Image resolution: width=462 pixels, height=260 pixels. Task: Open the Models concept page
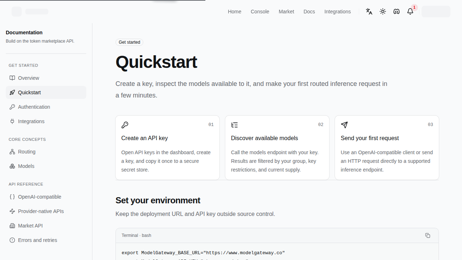[x=46, y=166]
